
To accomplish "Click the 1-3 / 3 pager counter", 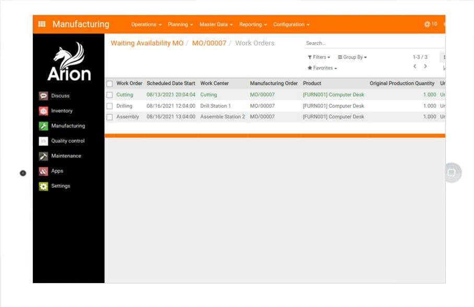I will click(x=420, y=57).
